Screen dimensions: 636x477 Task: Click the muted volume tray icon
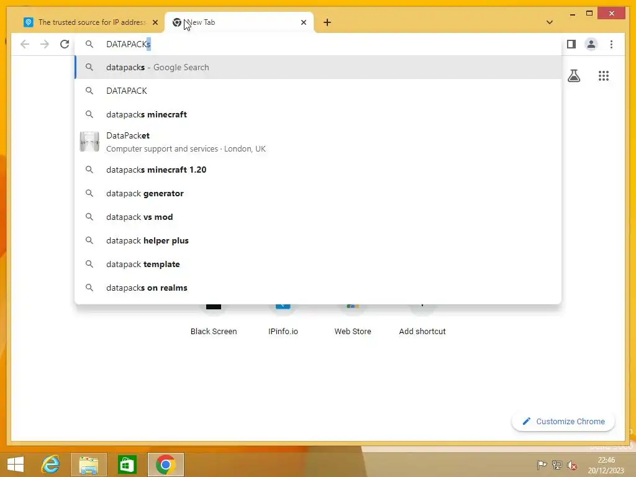pyautogui.click(x=572, y=465)
